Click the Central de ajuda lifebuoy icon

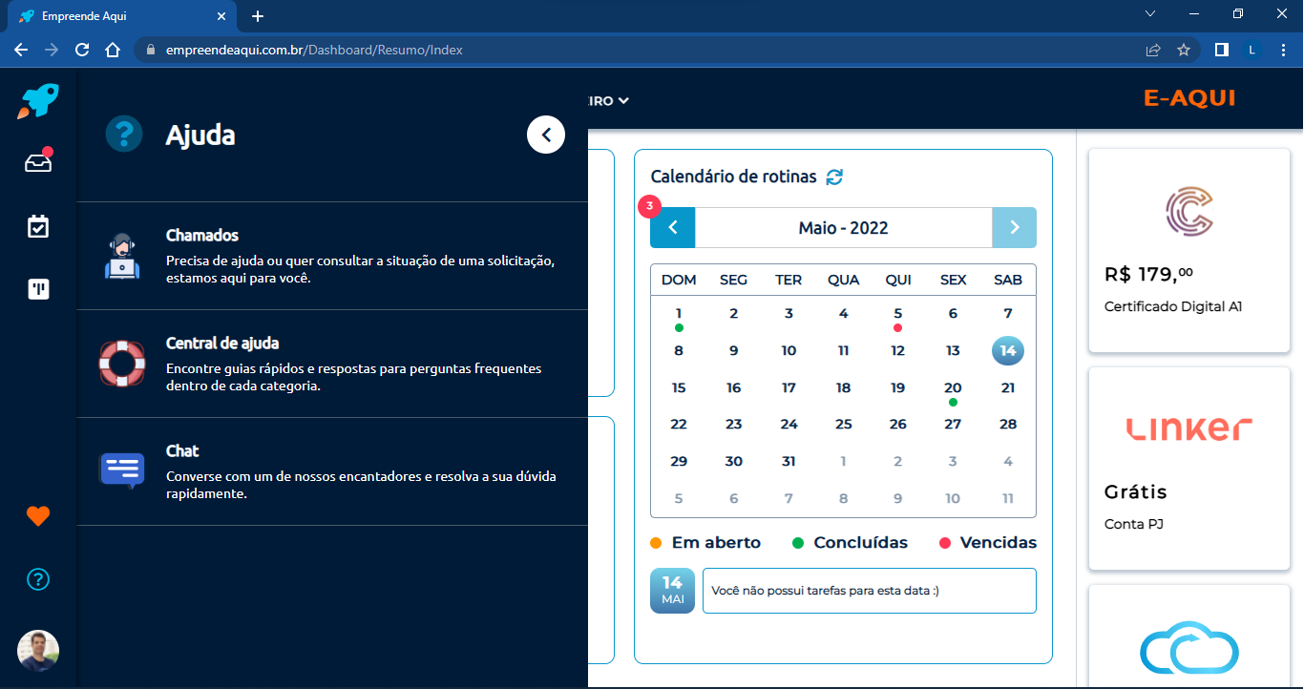[x=122, y=364]
